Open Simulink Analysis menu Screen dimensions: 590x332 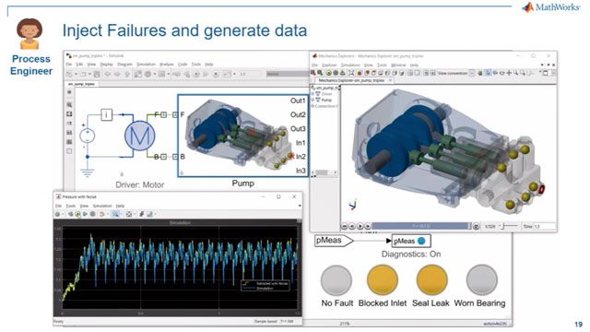[x=167, y=65]
